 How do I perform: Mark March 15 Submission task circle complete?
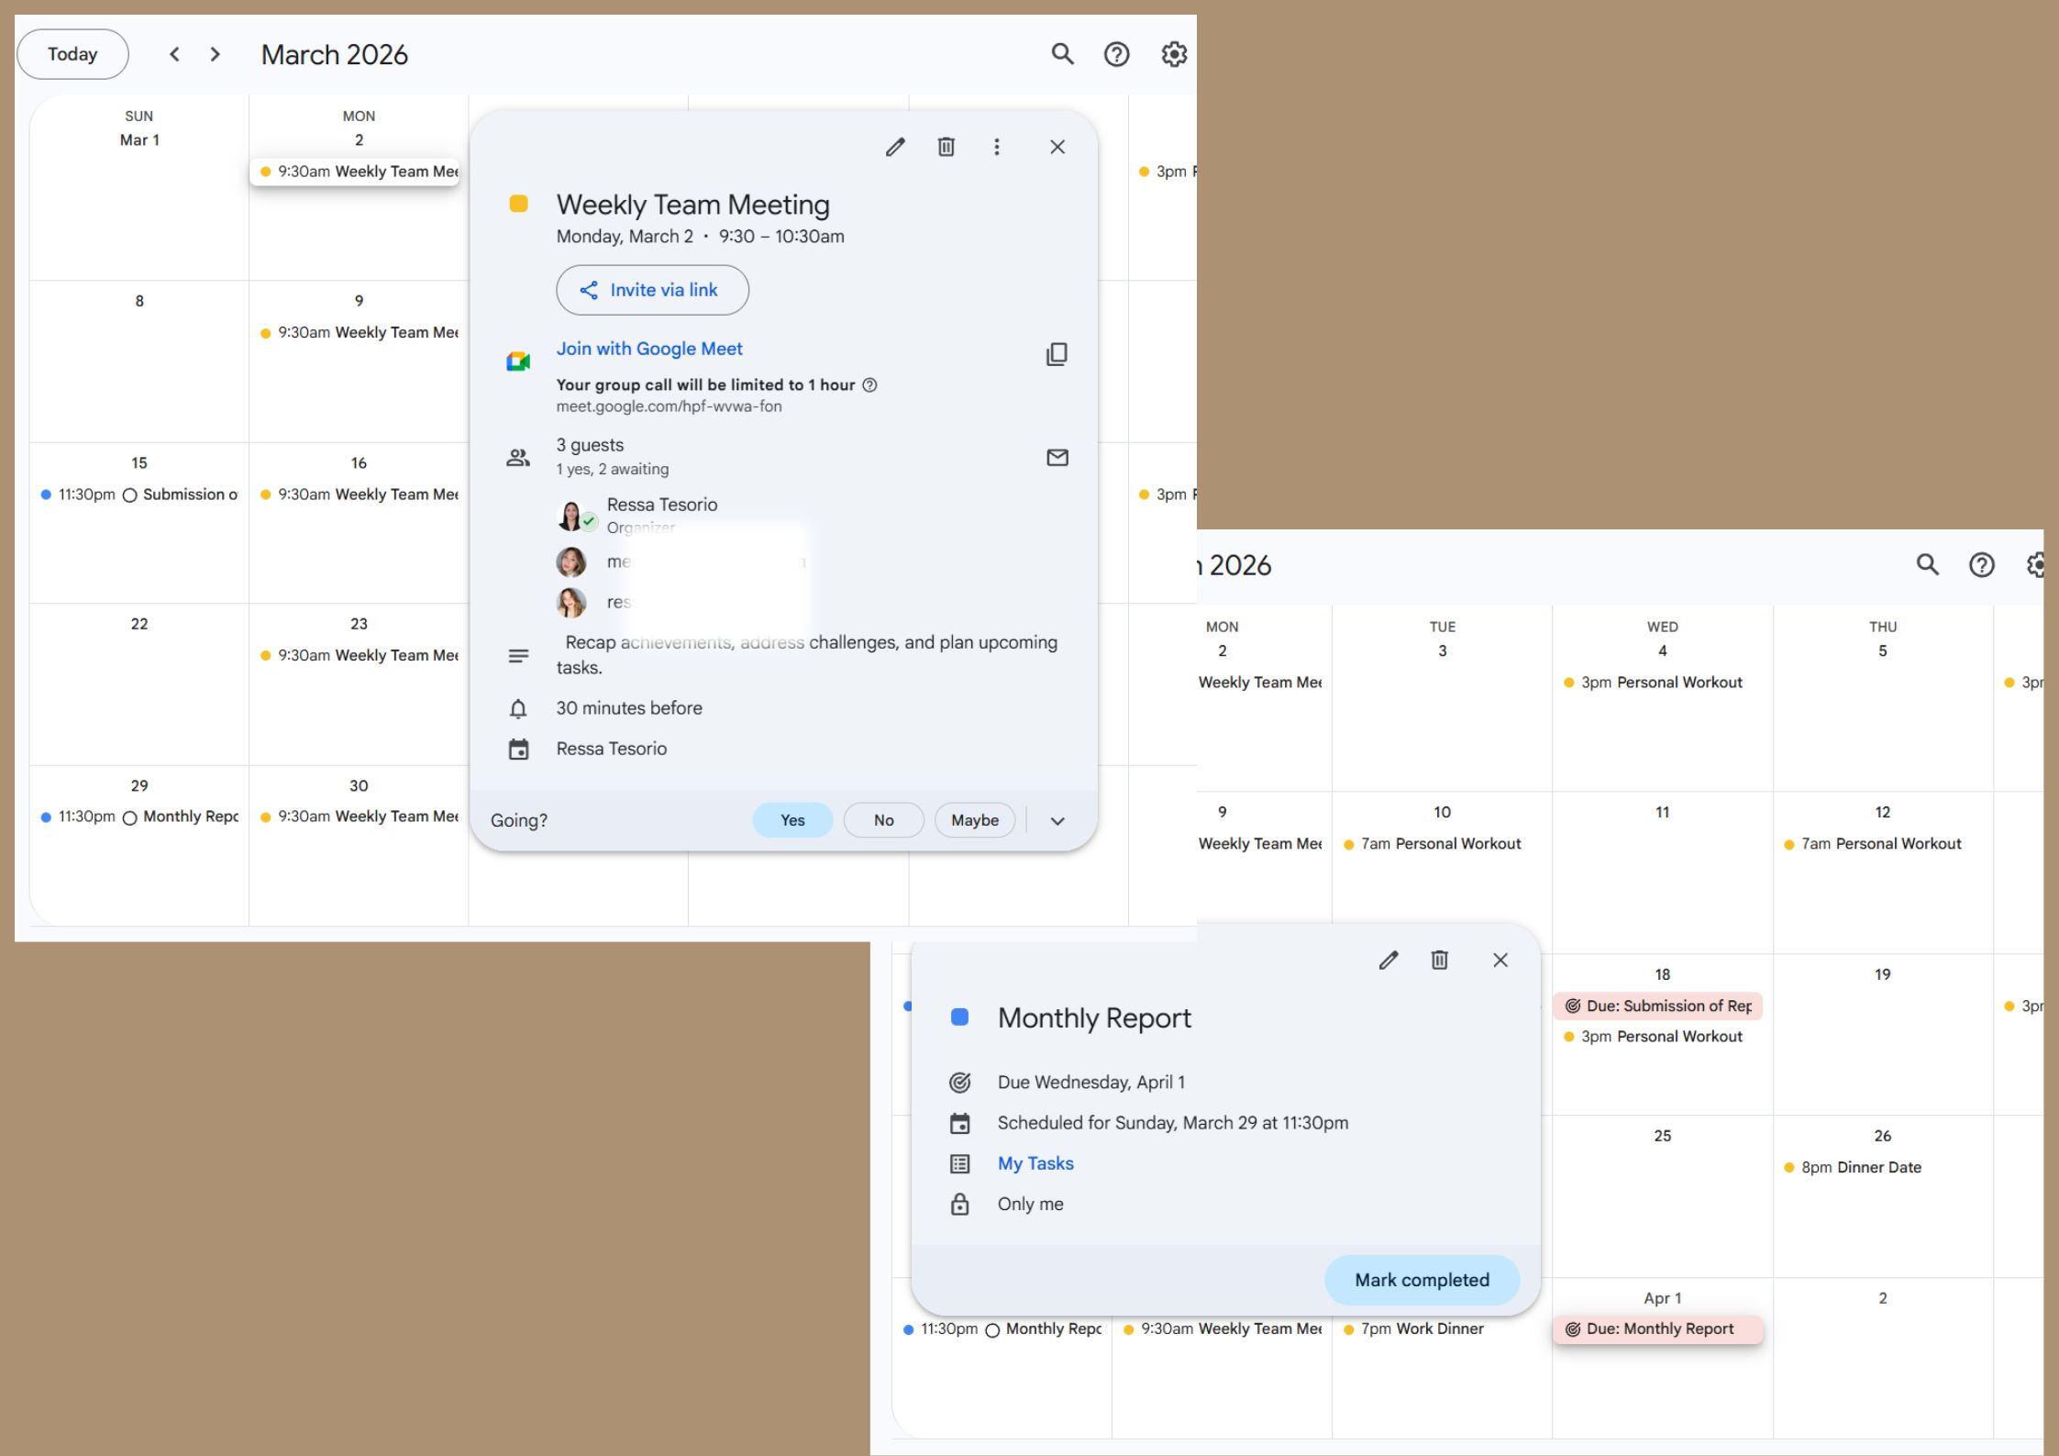pyautogui.click(x=130, y=495)
